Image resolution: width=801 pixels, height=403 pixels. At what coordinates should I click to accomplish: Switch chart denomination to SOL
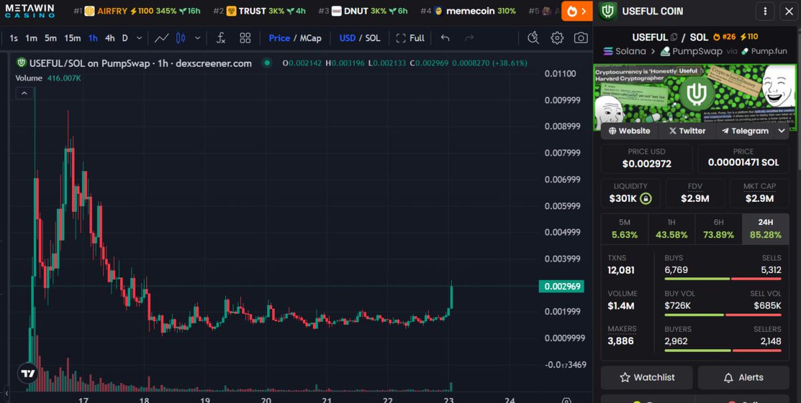point(372,38)
